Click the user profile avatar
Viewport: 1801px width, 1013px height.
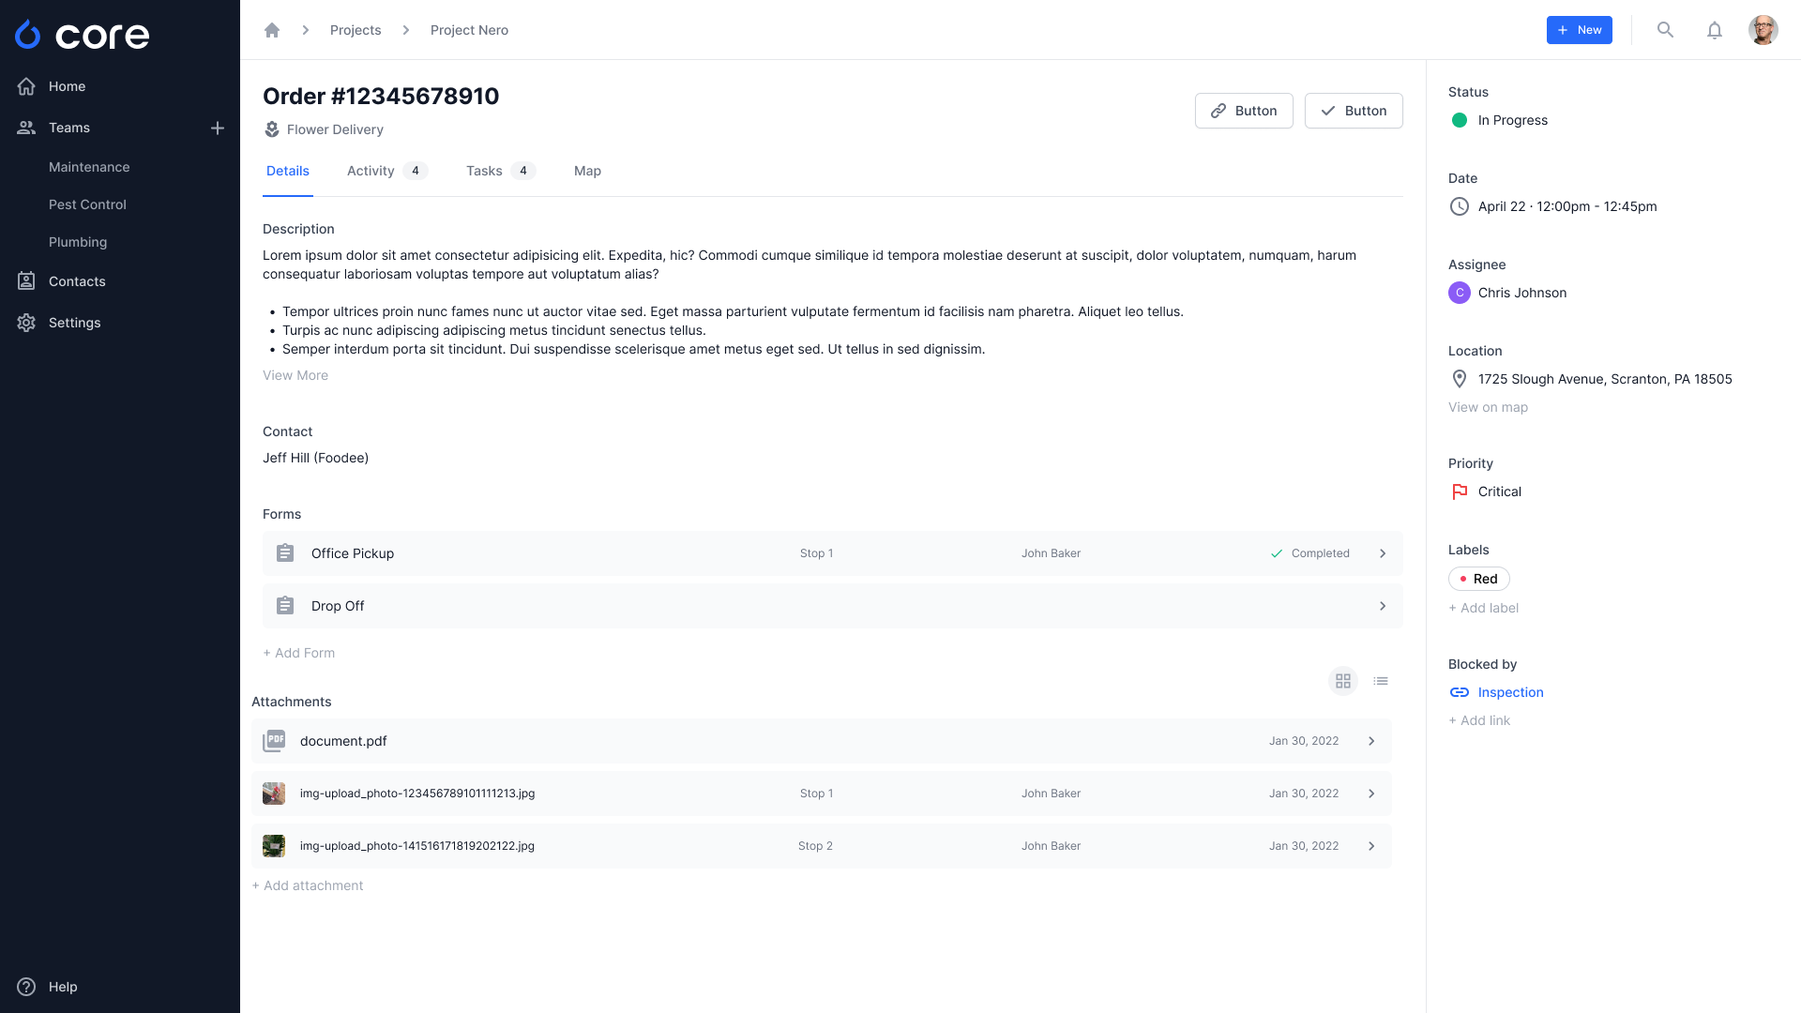1763,30
